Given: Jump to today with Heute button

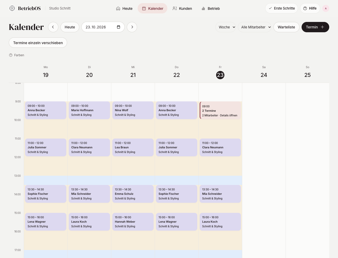Looking at the screenshot, I should point(70,27).
